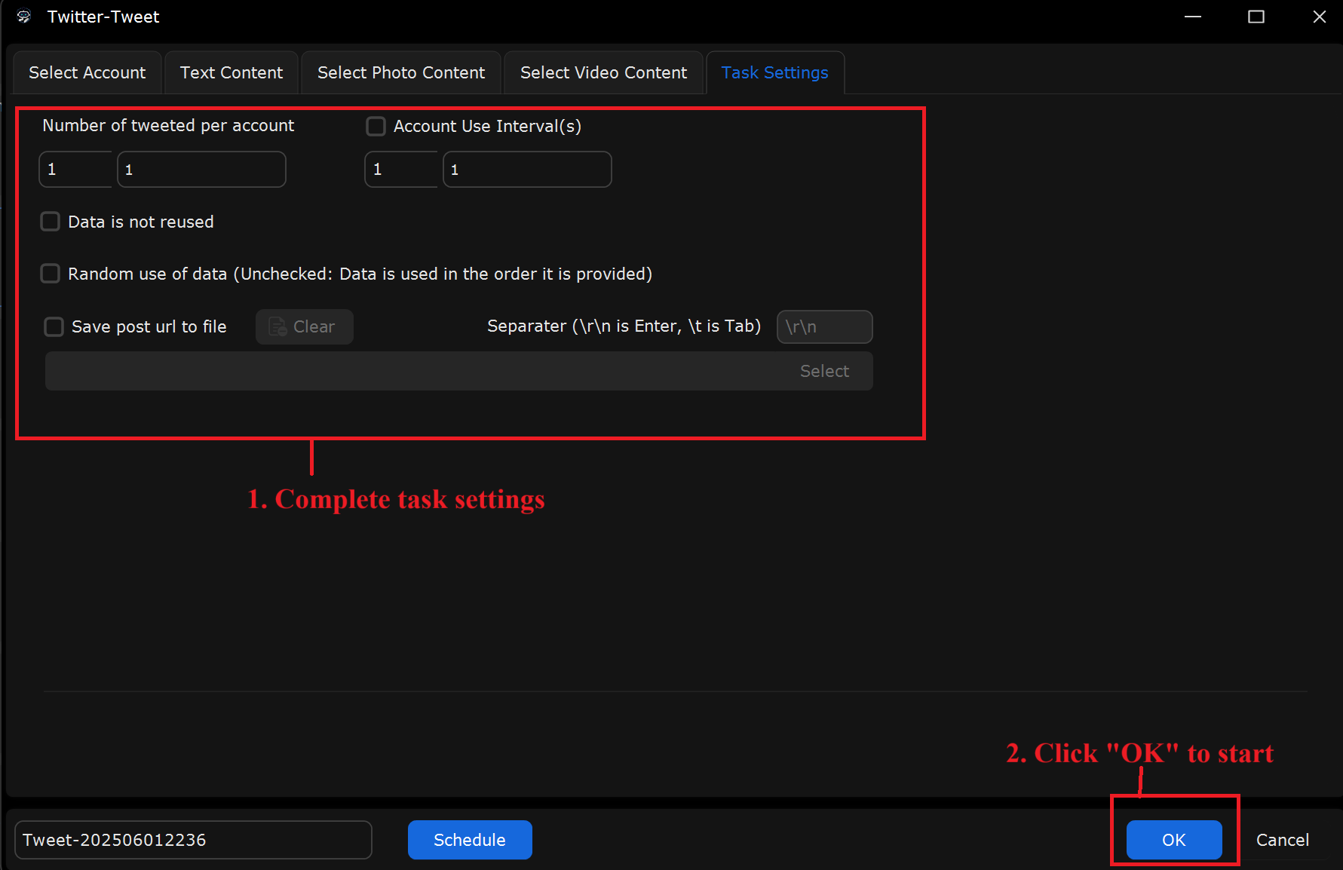Click OK to start the task
Viewport: 1343px width, 870px height.
[x=1174, y=840]
